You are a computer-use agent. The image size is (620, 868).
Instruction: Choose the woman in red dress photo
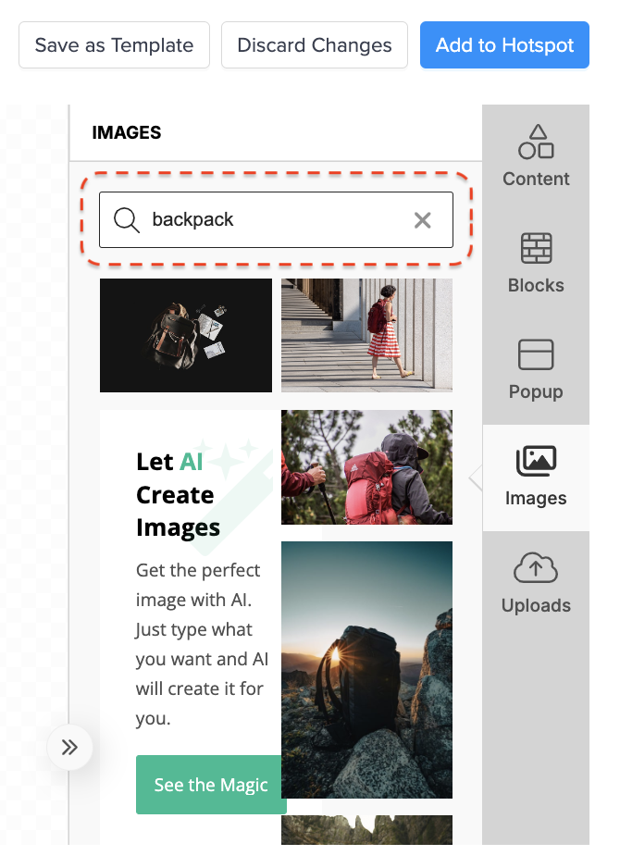click(366, 335)
